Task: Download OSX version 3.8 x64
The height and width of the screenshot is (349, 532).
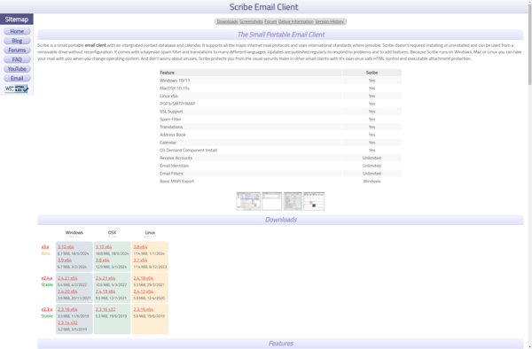Action: point(103,260)
